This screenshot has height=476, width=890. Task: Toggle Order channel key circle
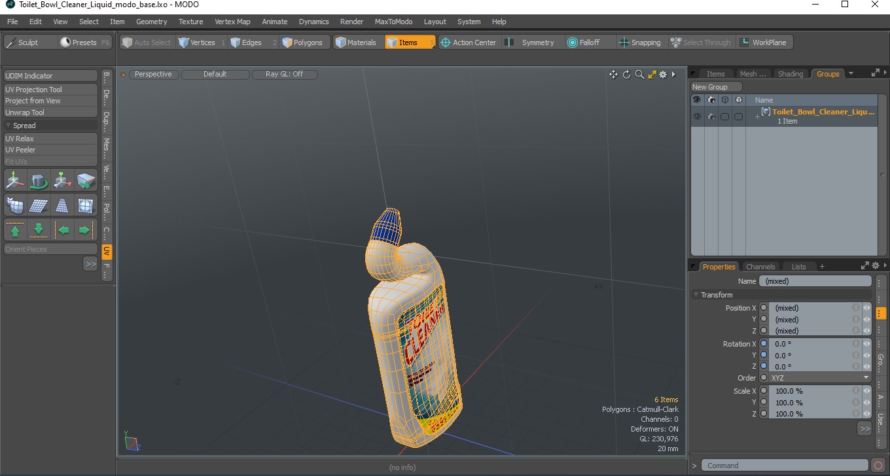pos(764,378)
